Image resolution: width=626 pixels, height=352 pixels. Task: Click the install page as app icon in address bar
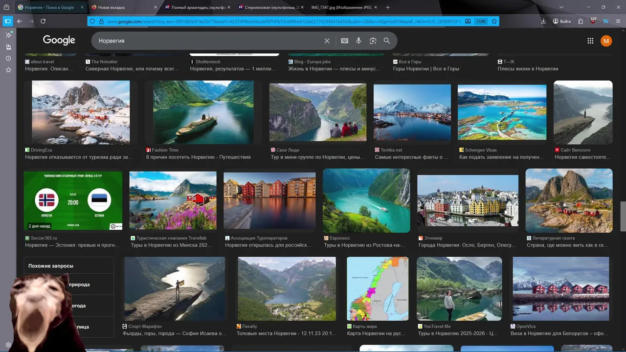click(x=468, y=22)
